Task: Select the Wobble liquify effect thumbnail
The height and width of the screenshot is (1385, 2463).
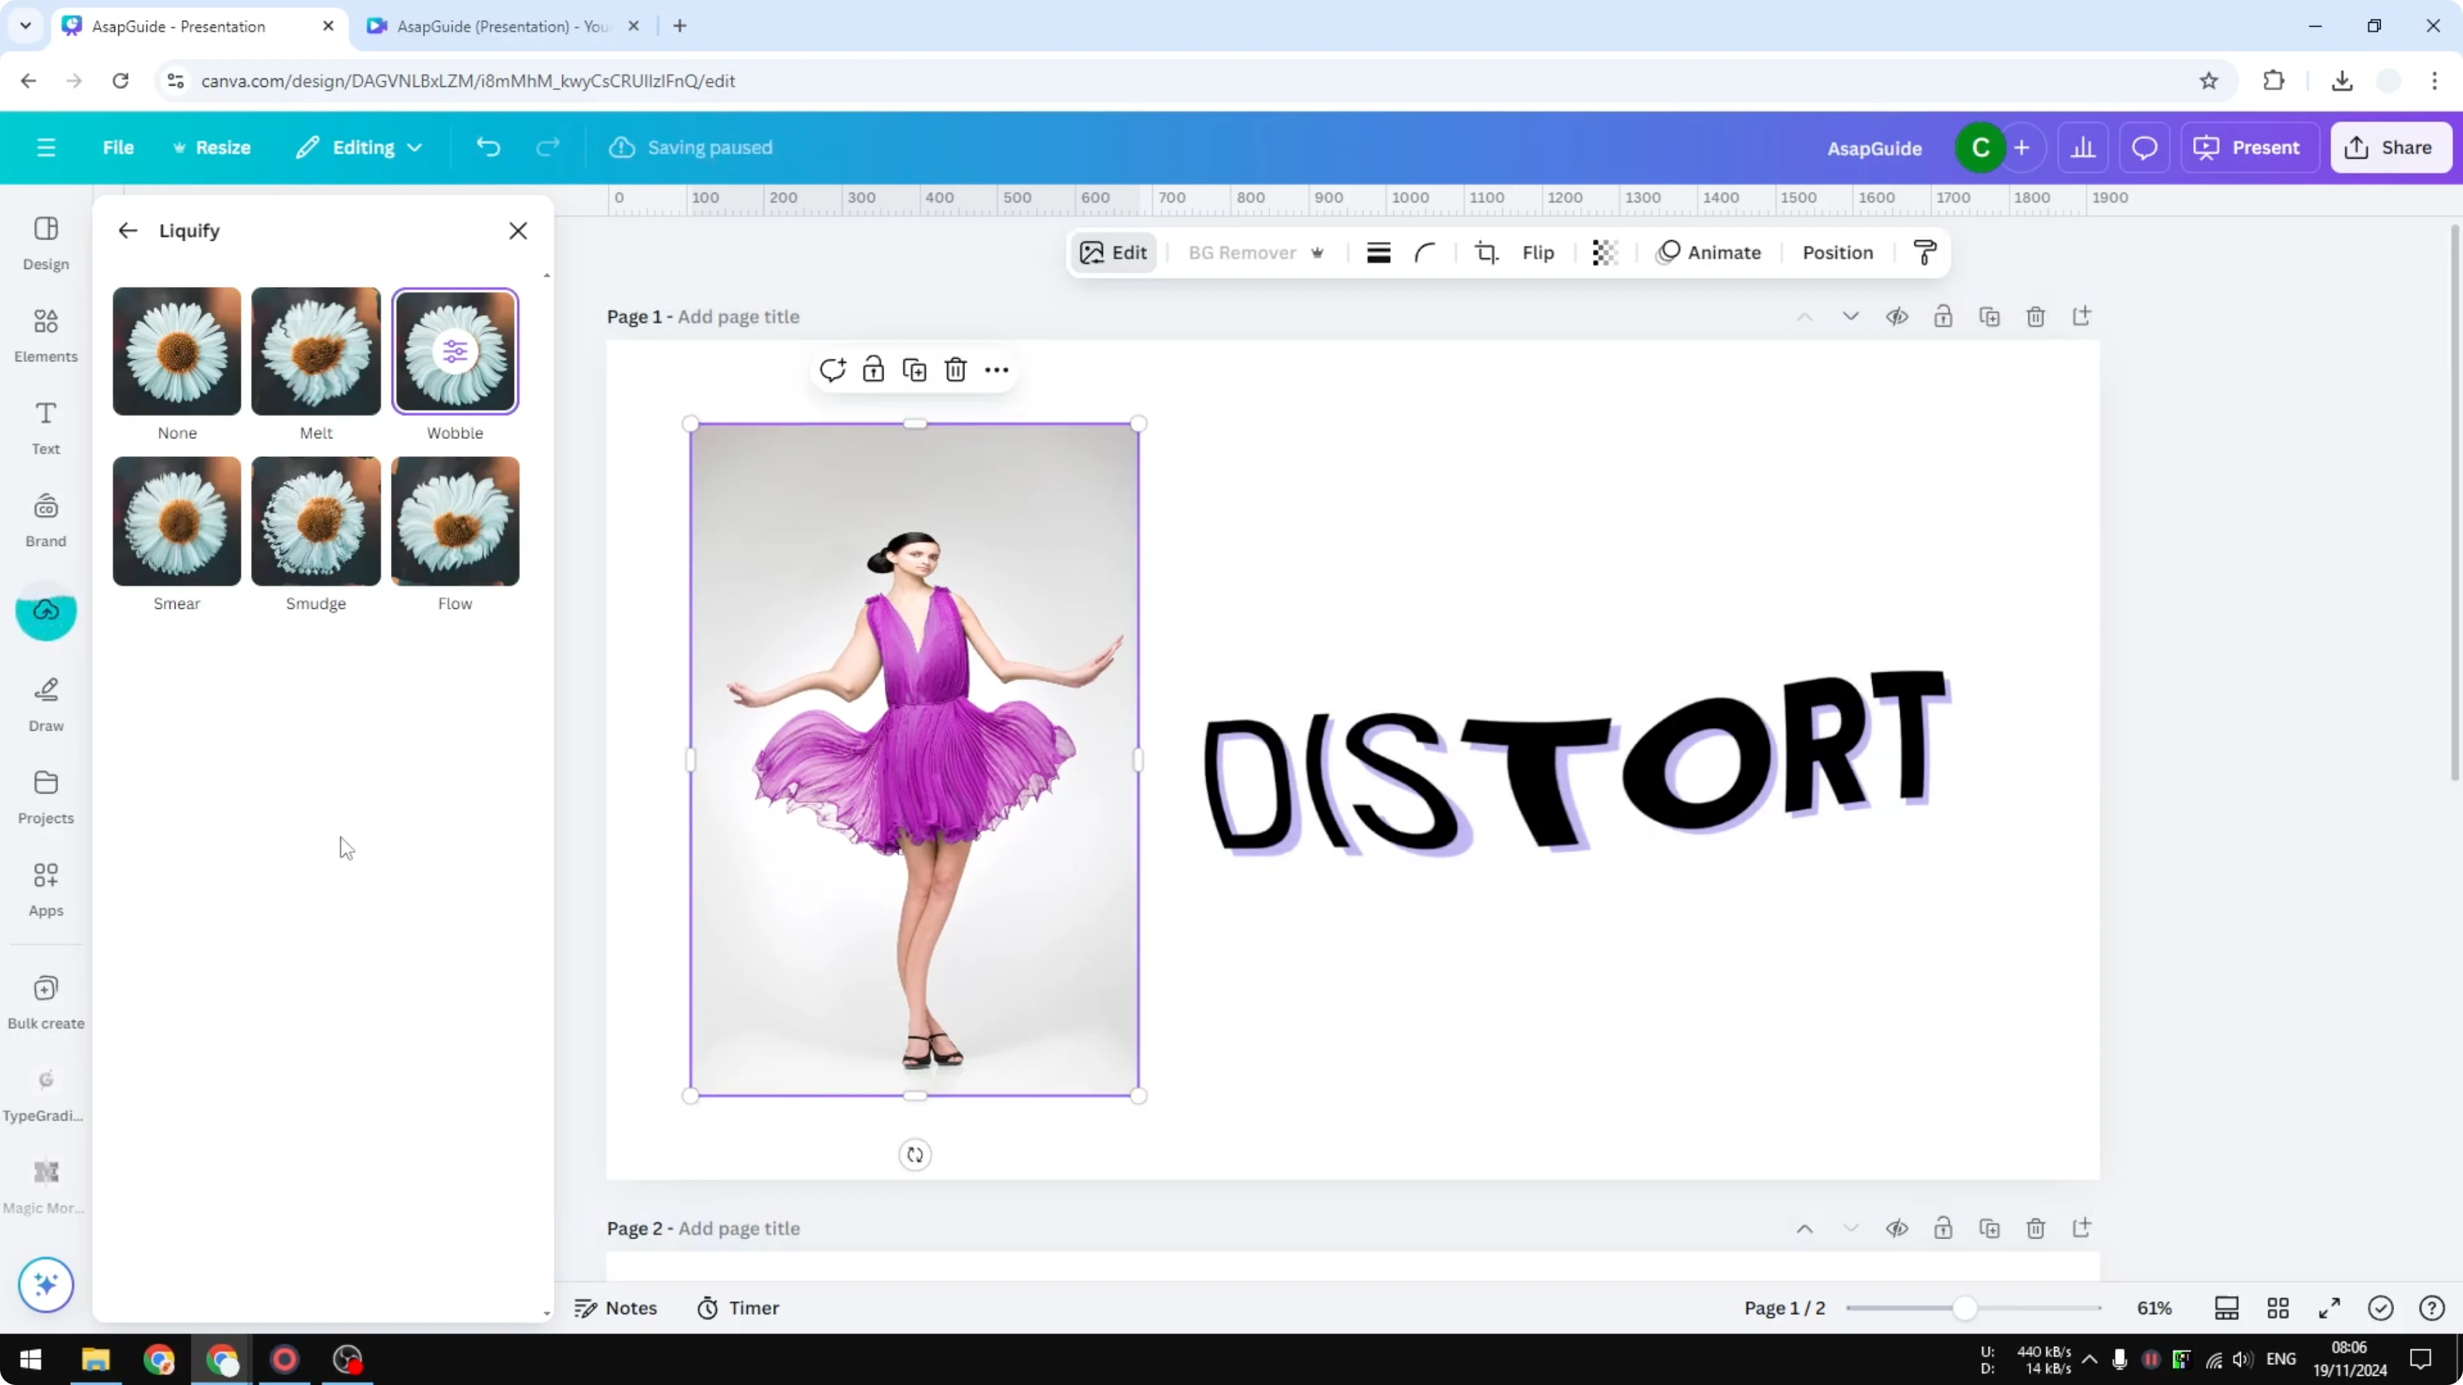Action: [455, 351]
